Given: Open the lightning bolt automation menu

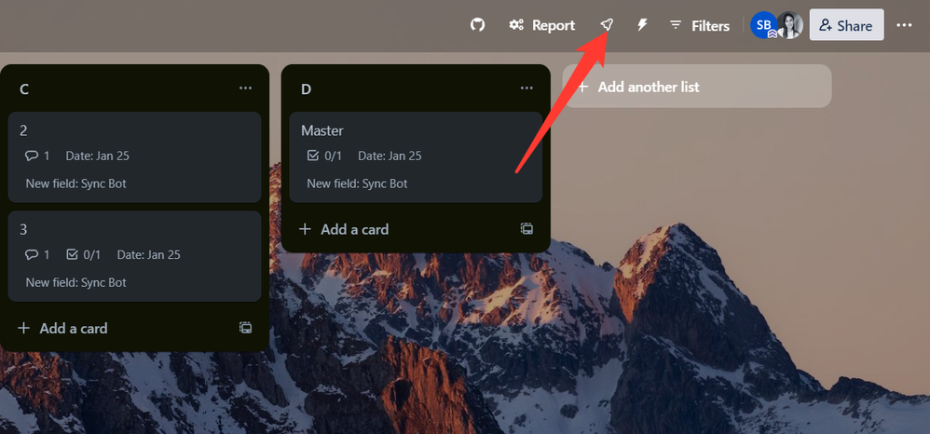Looking at the screenshot, I should [642, 25].
